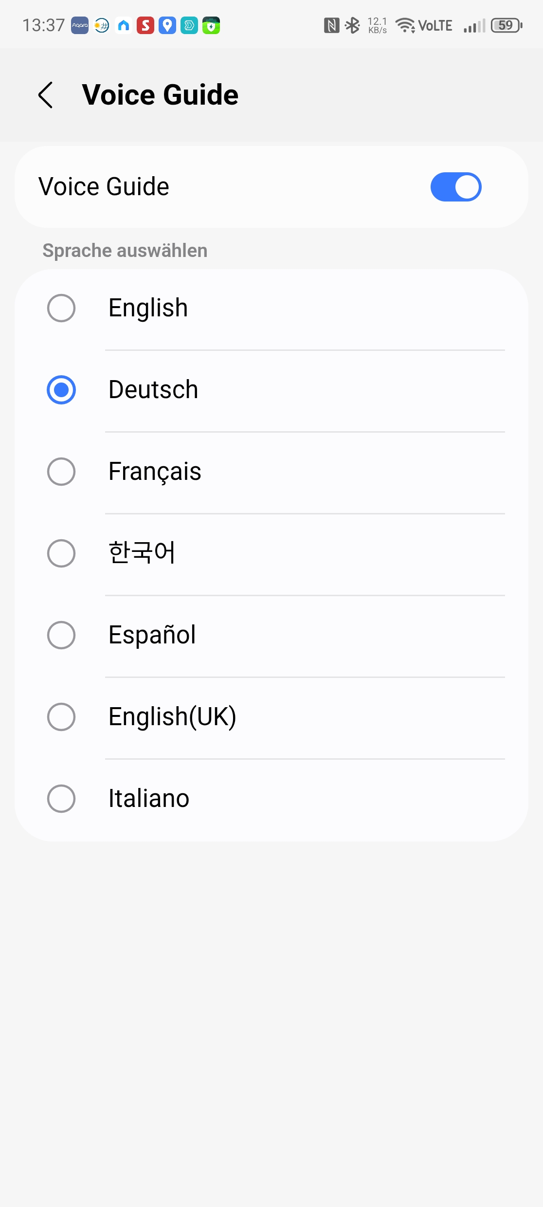Tap the red S app notification icon
Viewport: 543px width, 1207px height.
[x=145, y=25]
